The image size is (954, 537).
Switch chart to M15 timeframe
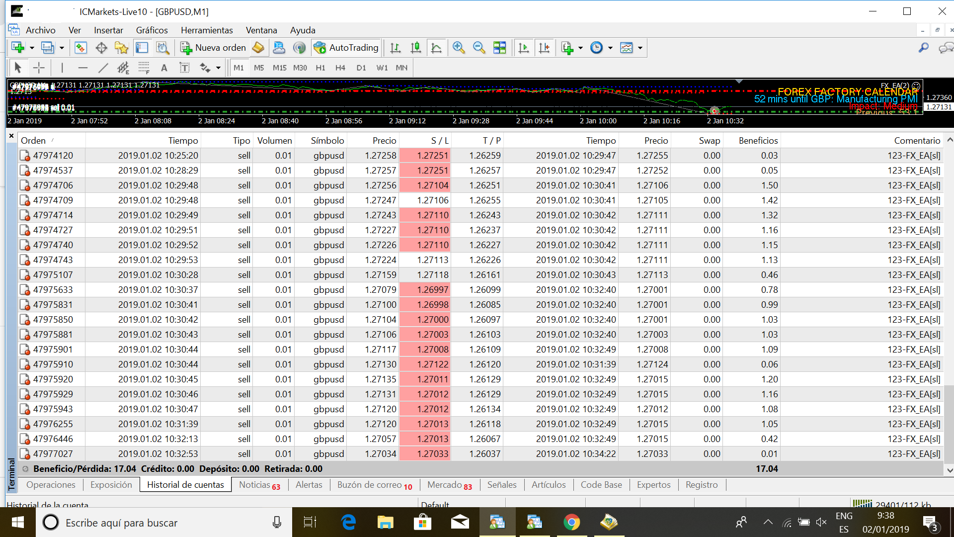pyautogui.click(x=279, y=68)
